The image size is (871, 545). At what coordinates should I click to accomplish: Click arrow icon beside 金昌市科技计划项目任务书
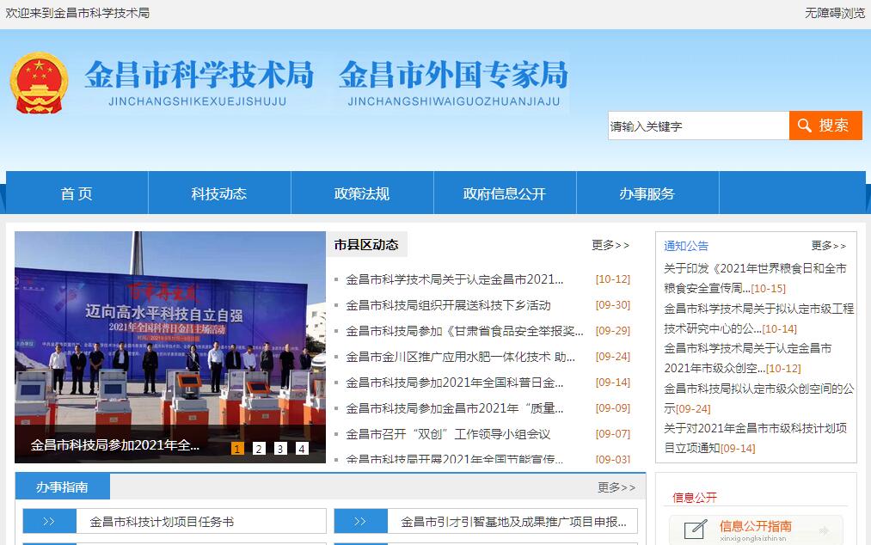pyautogui.click(x=49, y=521)
